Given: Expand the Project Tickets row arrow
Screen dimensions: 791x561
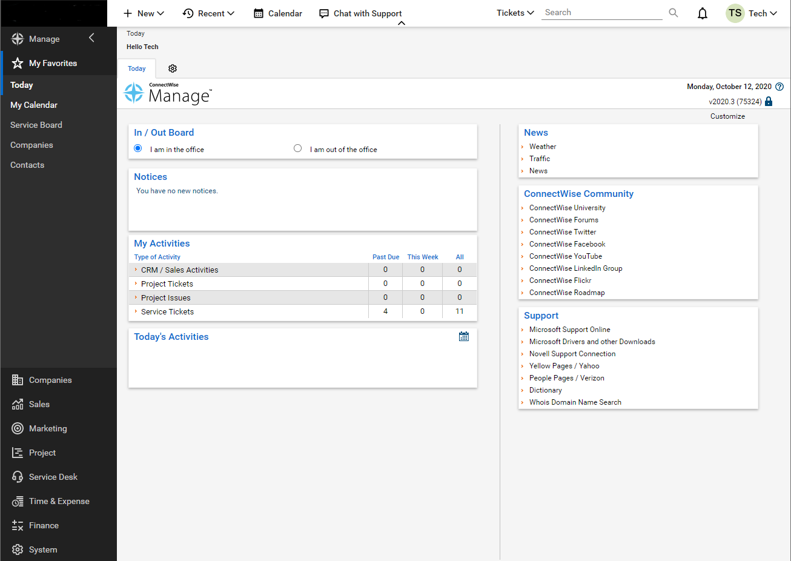Looking at the screenshot, I should click(x=136, y=284).
